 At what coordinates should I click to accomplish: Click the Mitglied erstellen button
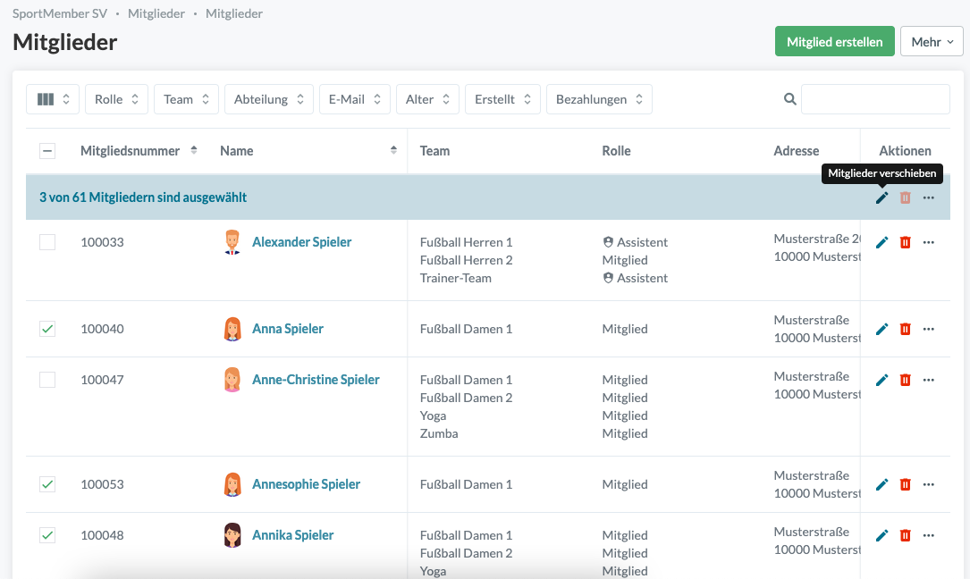(x=834, y=42)
